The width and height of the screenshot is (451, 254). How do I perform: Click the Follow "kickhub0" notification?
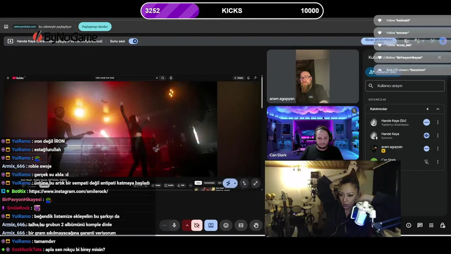point(412,20)
